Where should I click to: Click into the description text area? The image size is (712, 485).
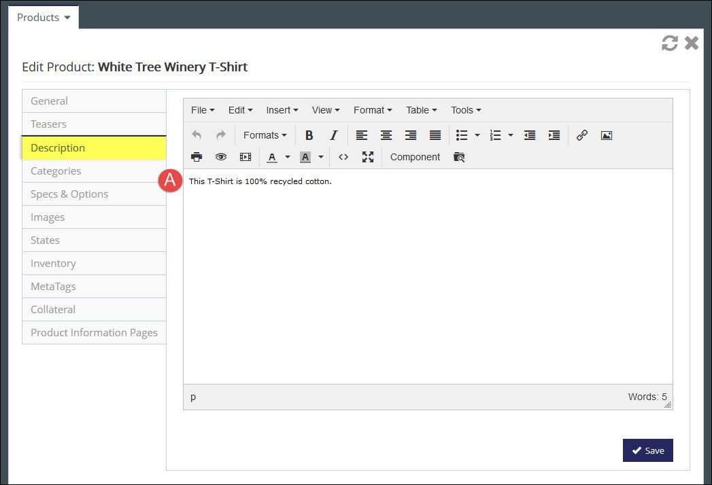[x=428, y=276]
